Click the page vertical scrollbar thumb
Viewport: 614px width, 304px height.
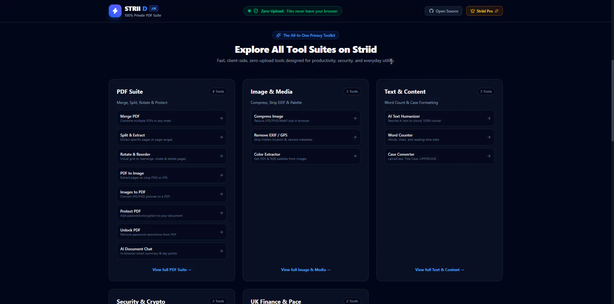point(612,101)
